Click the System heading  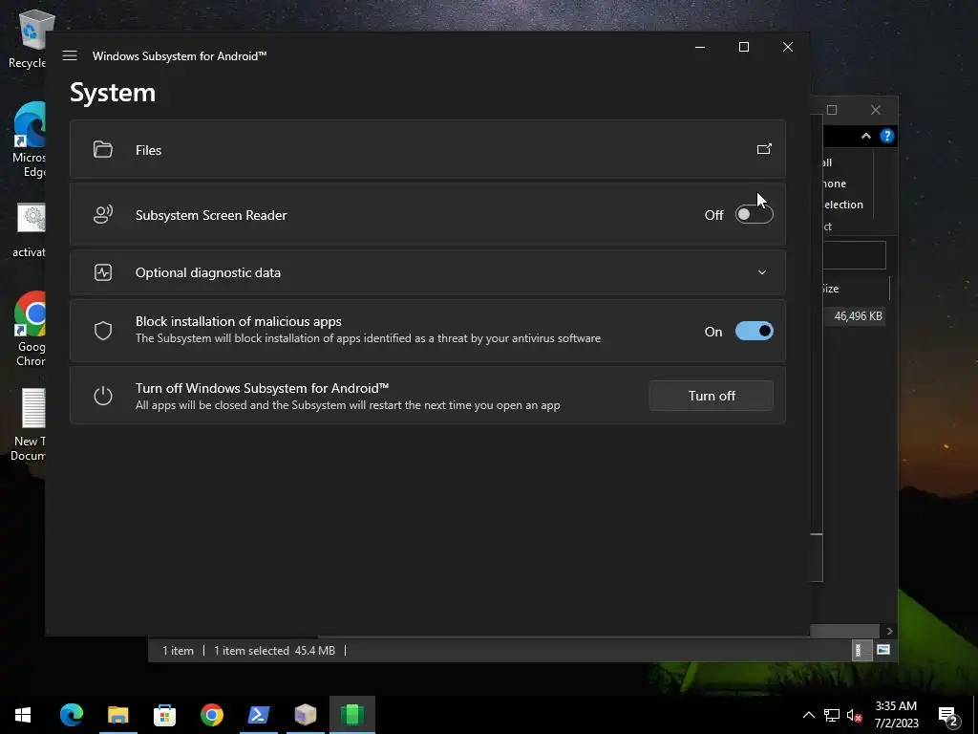coord(113,93)
